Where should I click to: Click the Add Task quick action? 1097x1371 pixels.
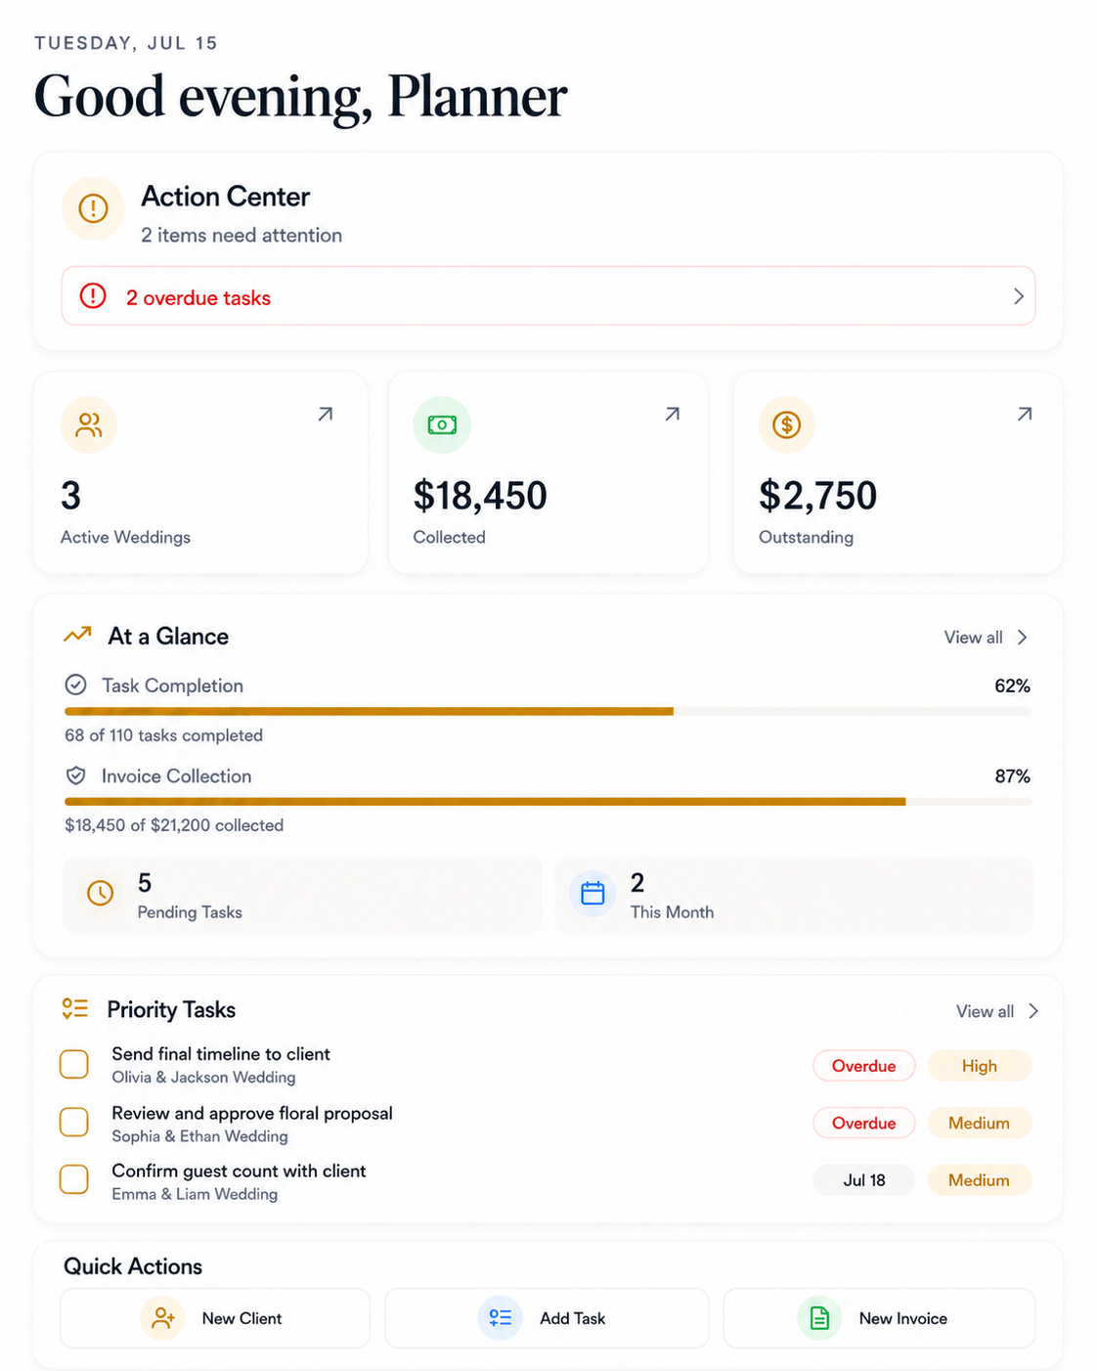pyautogui.click(x=547, y=1318)
